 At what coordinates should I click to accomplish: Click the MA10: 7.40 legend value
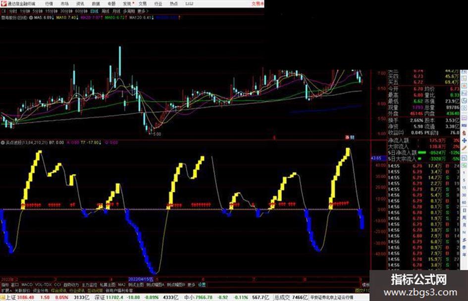point(66,18)
